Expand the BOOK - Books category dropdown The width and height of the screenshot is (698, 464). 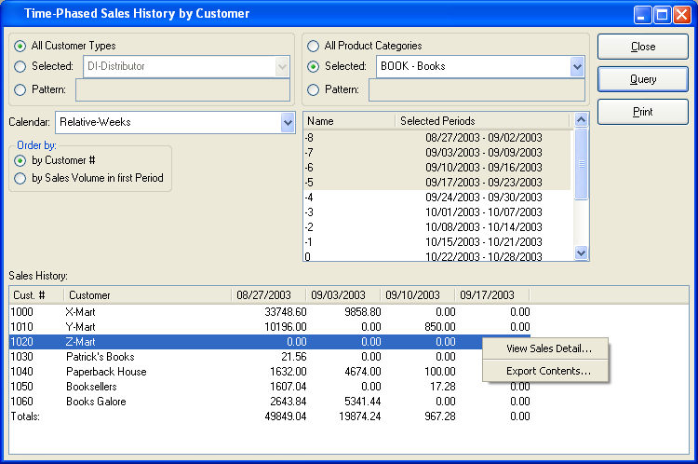point(577,67)
